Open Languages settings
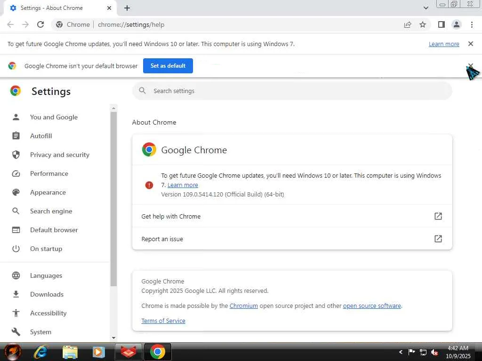 click(x=46, y=275)
